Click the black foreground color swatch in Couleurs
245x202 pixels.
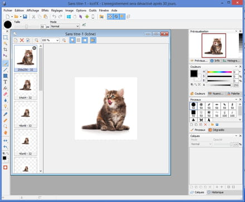point(194,74)
